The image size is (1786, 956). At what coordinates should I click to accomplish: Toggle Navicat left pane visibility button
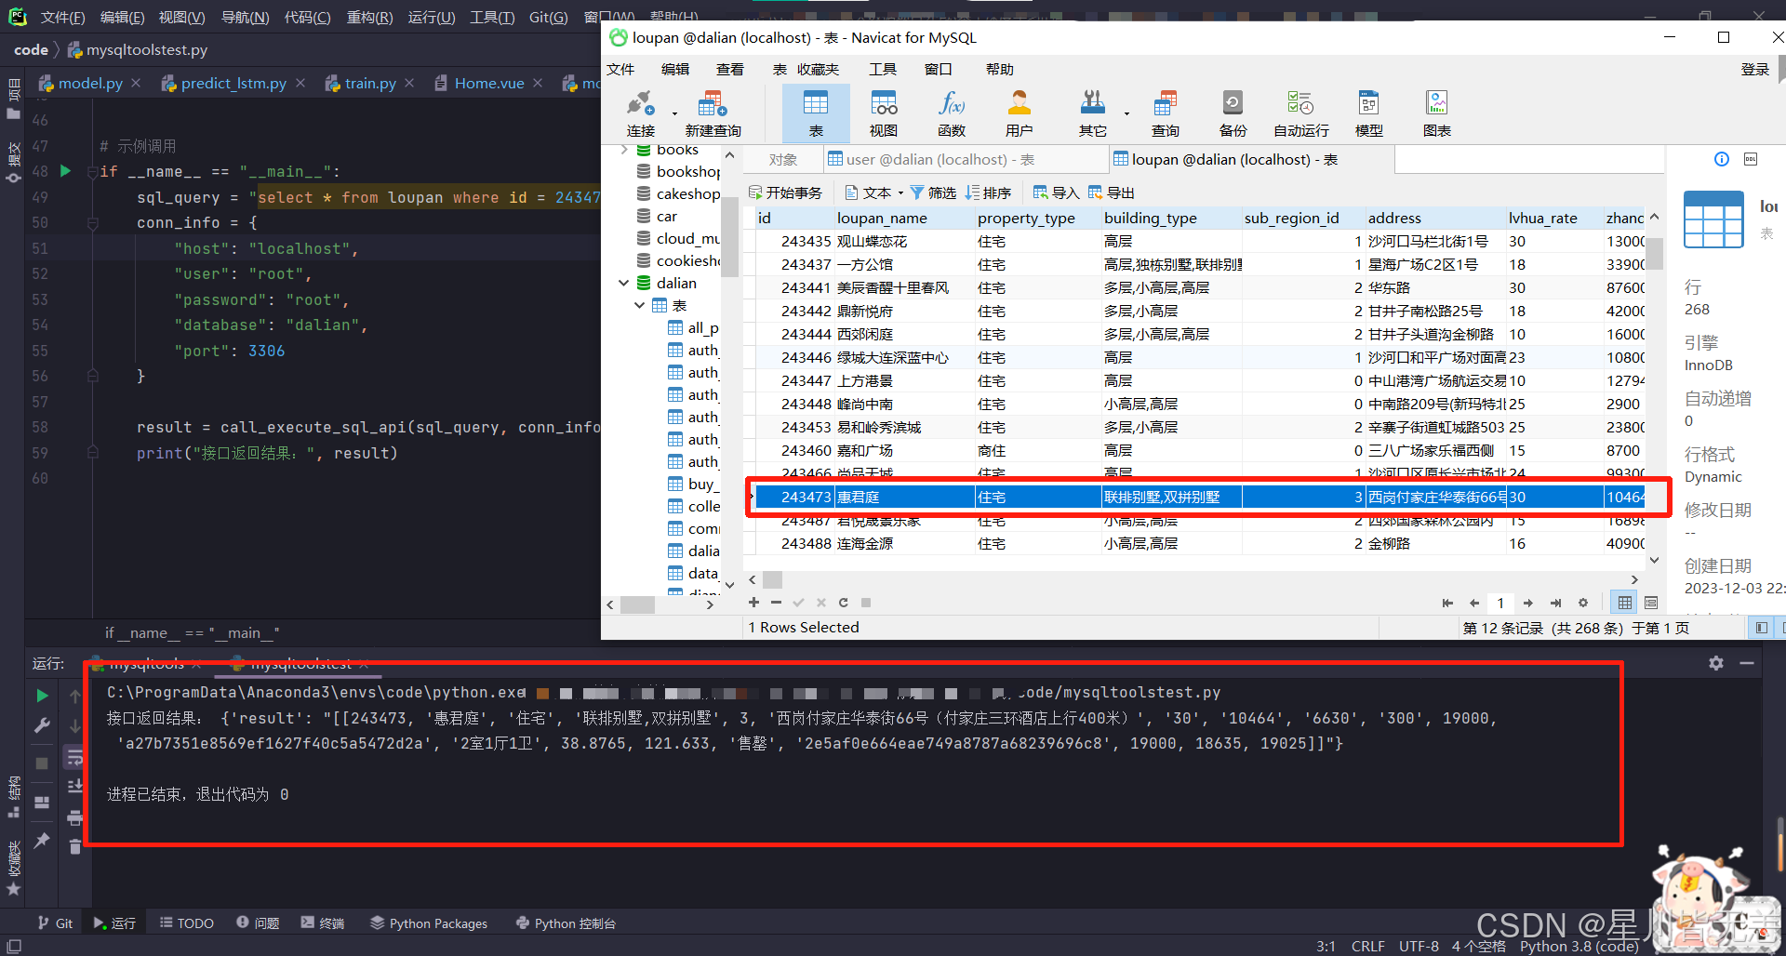point(1761,628)
